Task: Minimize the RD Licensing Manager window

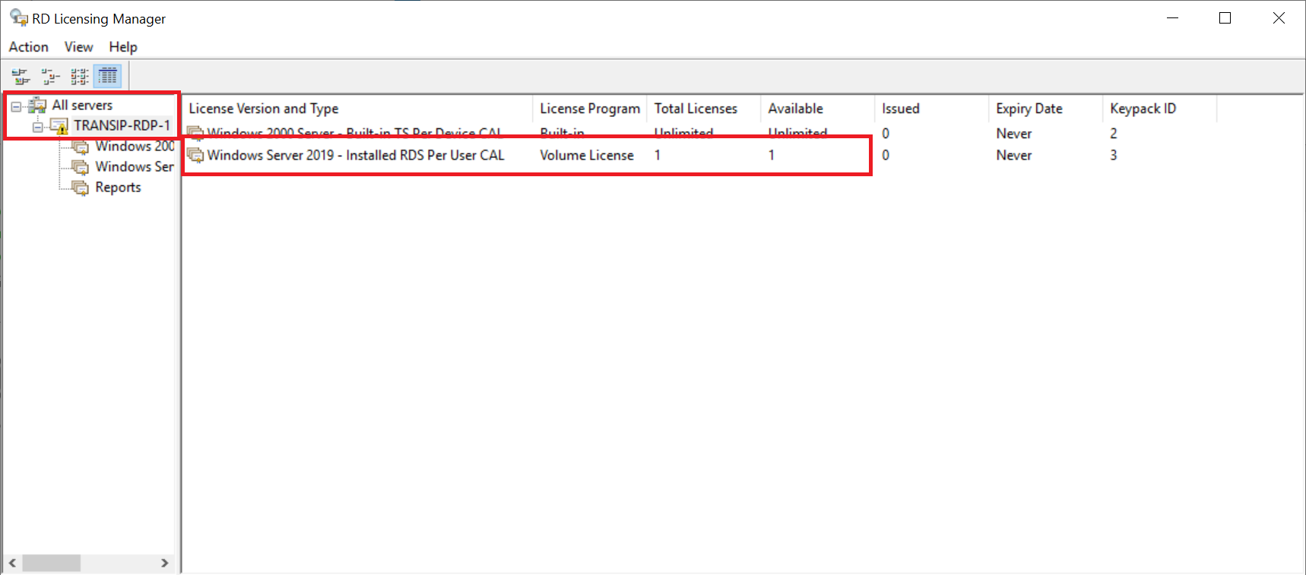Action: (x=1172, y=18)
